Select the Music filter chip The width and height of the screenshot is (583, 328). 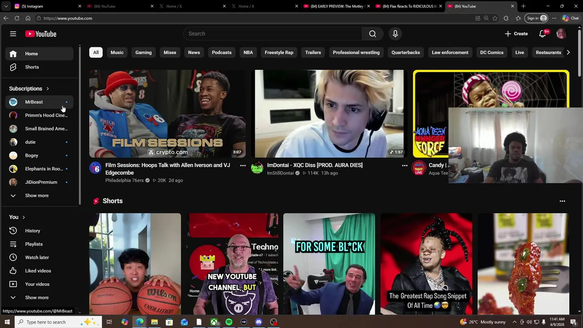(x=117, y=52)
